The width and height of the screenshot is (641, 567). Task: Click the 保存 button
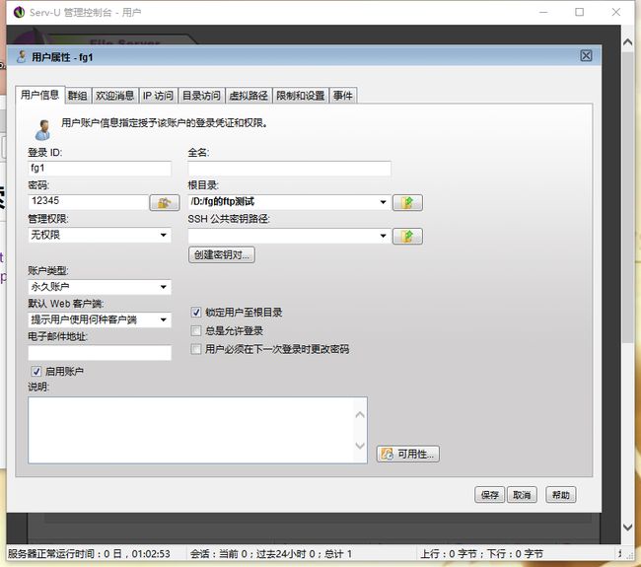click(x=489, y=495)
